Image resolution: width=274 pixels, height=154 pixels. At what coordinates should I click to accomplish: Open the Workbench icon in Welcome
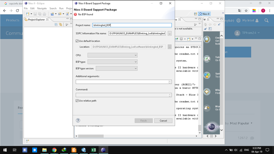point(207,108)
